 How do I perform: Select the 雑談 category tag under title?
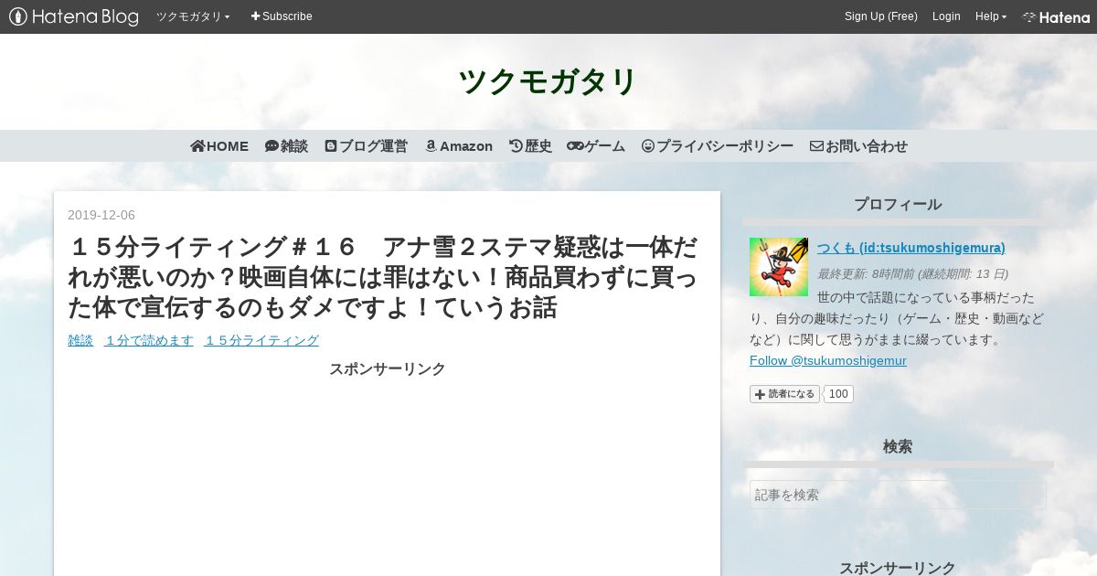click(80, 340)
